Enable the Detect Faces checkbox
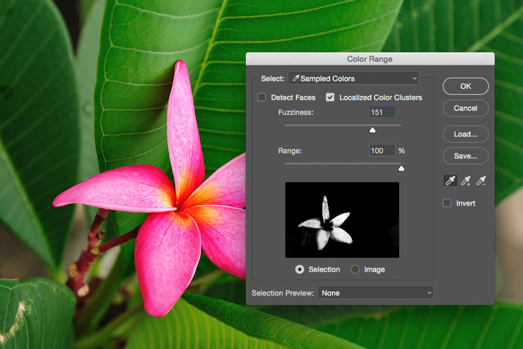The height and width of the screenshot is (349, 523). [261, 97]
